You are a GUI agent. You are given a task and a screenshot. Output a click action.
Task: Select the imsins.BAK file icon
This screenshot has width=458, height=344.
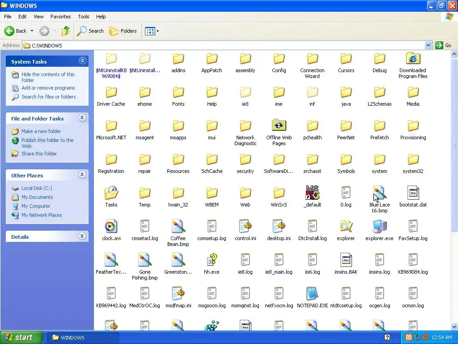346,260
